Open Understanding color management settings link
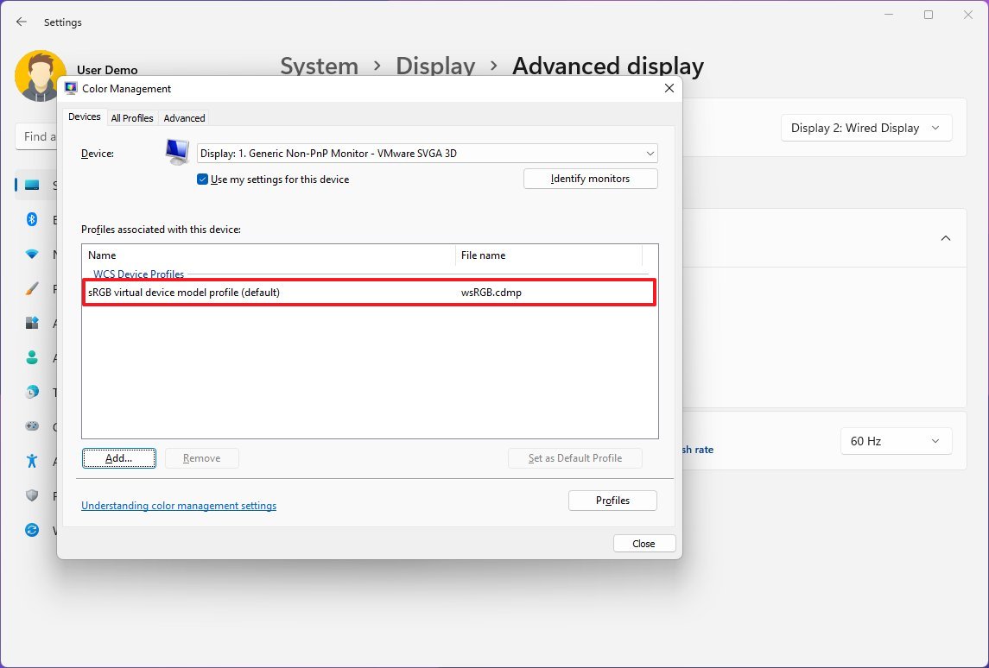 (179, 506)
